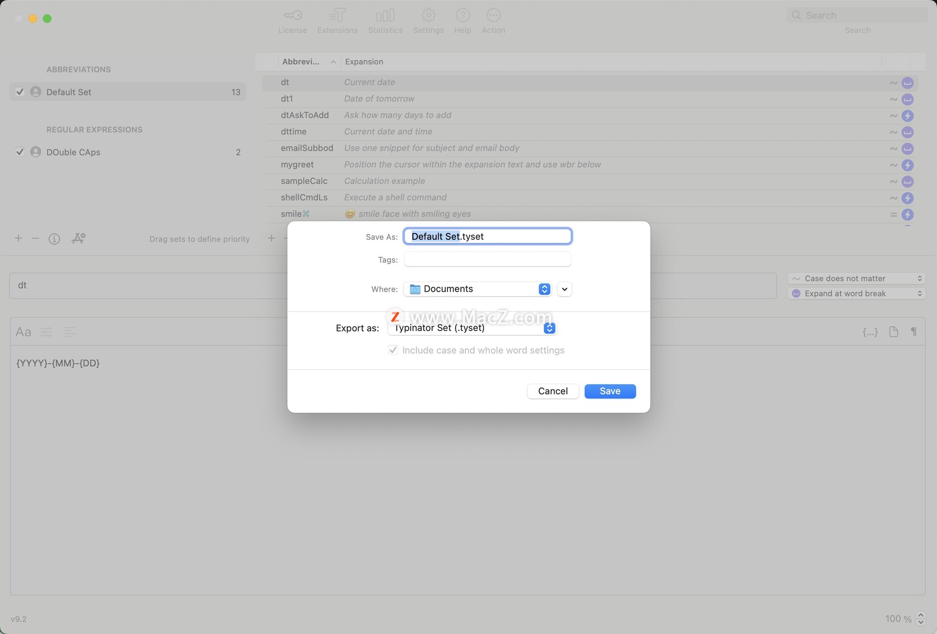Toggle Include case and whole word settings

point(393,350)
